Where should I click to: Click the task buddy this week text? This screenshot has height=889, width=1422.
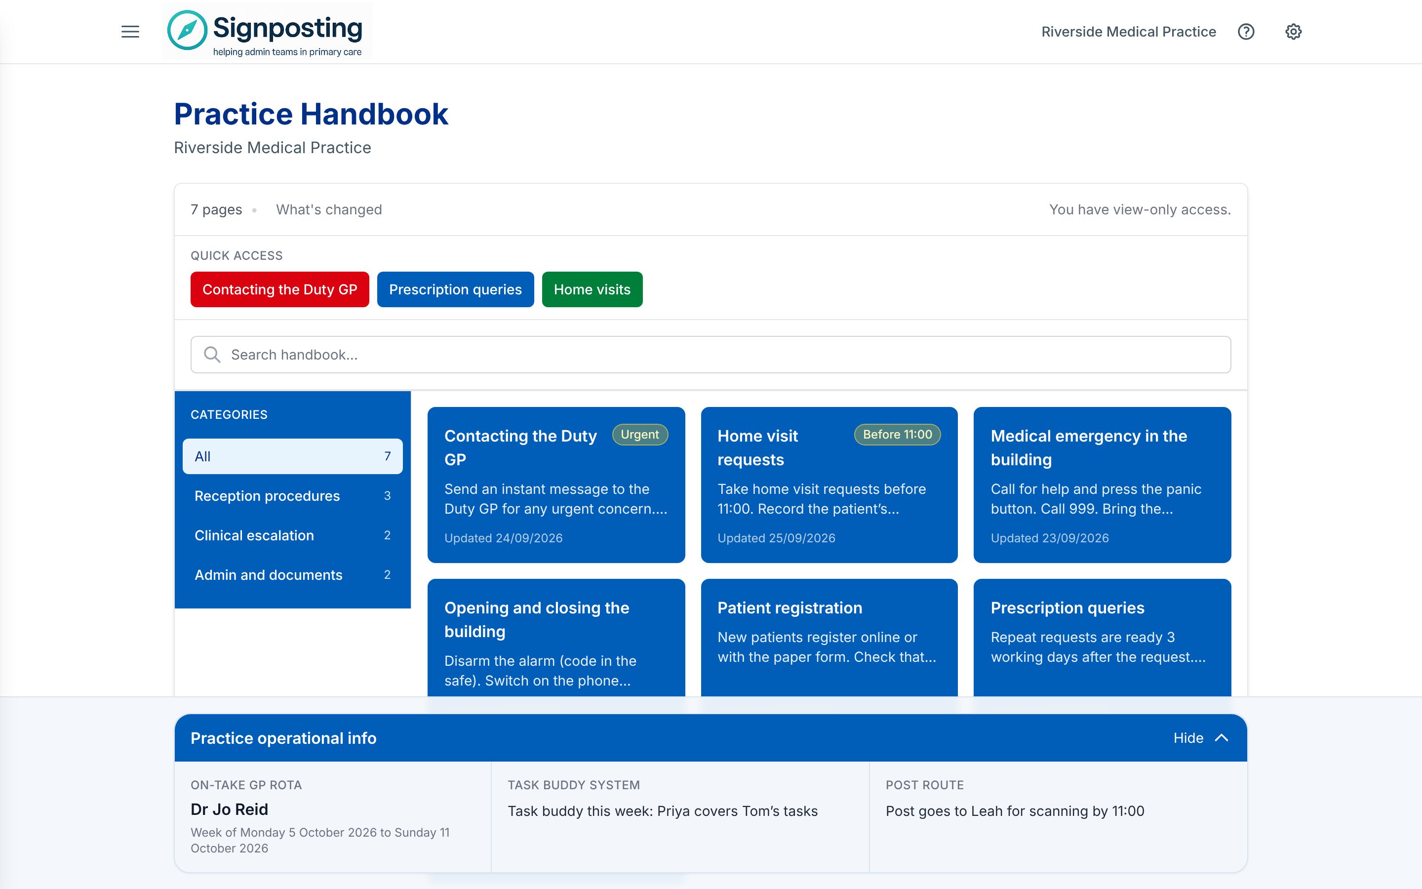click(662, 811)
